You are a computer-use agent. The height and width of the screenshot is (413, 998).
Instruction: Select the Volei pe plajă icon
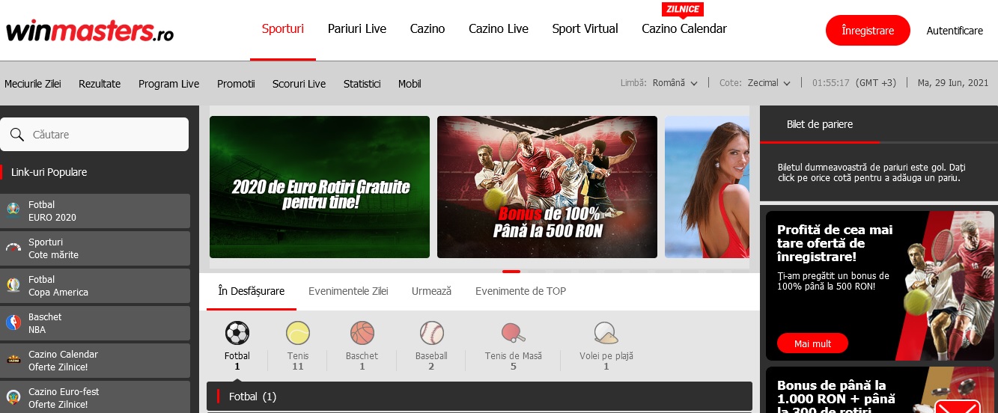606,333
